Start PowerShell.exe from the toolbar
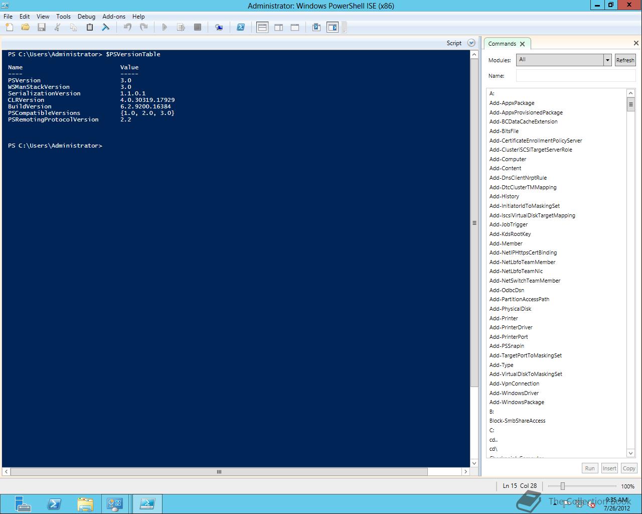Viewport: 642px width, 514px height. [x=241, y=27]
